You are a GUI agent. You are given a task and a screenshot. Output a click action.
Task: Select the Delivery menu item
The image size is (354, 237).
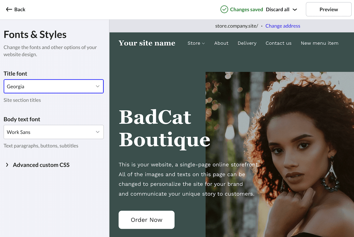(x=247, y=43)
